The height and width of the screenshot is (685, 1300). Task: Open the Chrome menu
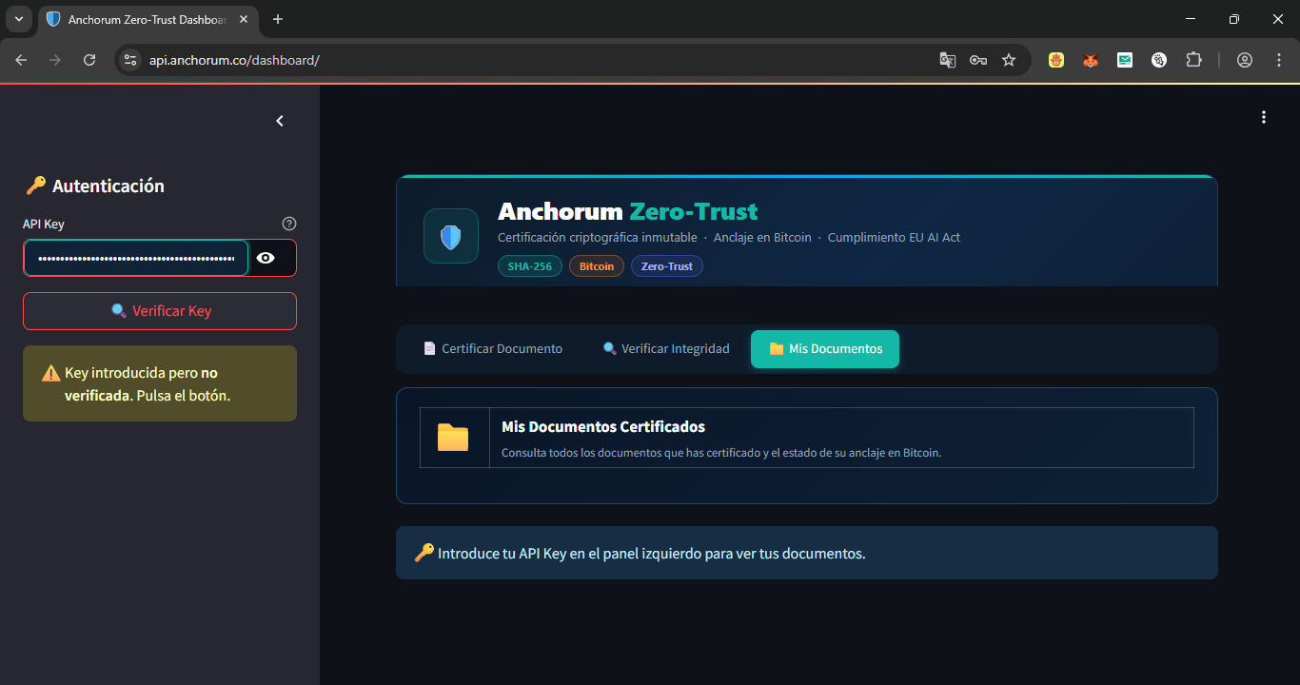point(1279,59)
